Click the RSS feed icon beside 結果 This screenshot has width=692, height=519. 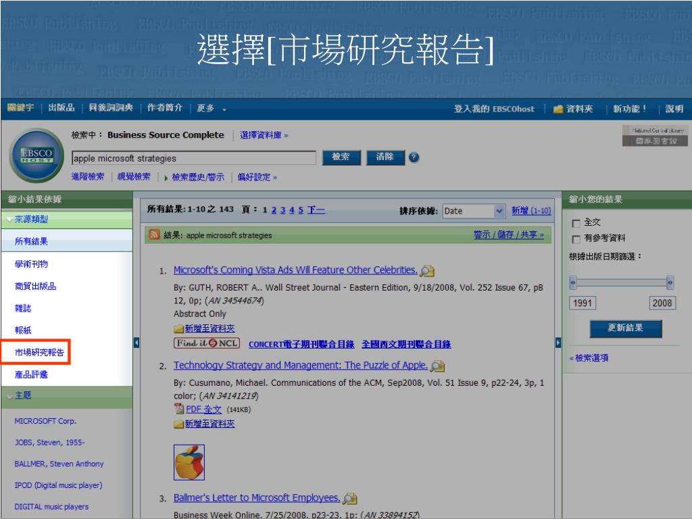pyautogui.click(x=155, y=234)
